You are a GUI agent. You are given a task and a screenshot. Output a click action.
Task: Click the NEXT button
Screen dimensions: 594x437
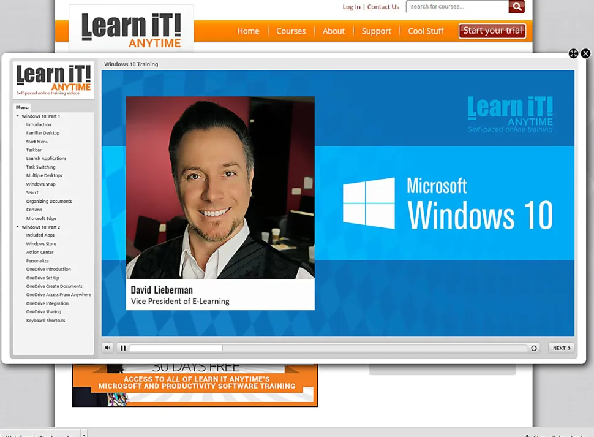pos(562,348)
